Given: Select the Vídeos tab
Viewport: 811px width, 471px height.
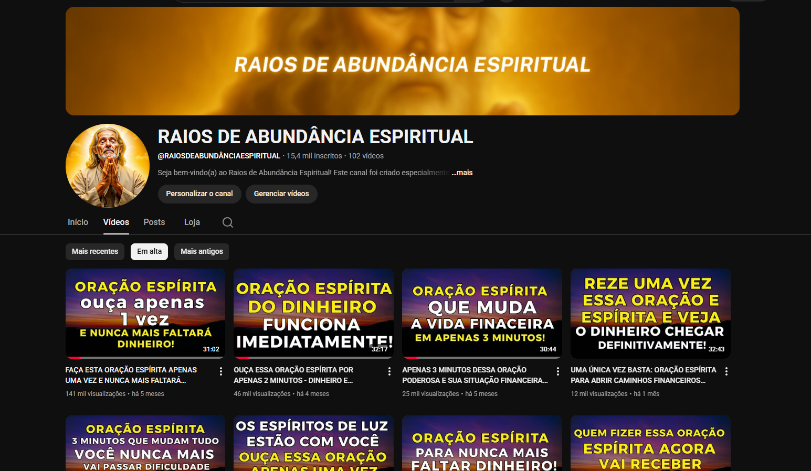Looking at the screenshot, I should [x=116, y=222].
